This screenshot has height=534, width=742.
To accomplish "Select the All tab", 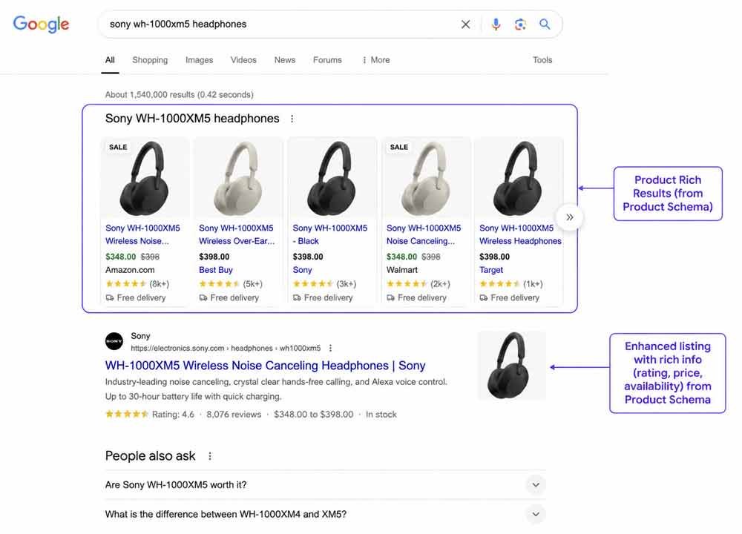I will point(110,60).
